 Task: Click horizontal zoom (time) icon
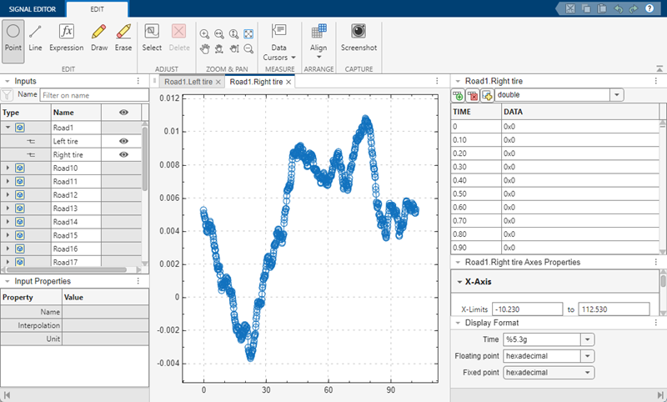[219, 34]
